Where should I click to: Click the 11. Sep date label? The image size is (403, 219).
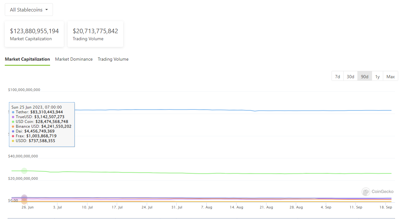coord(356,207)
